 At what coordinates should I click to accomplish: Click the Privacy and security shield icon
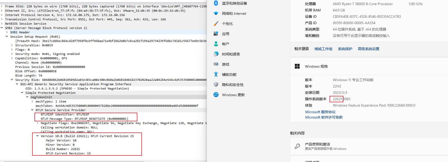[x=216, y=84]
